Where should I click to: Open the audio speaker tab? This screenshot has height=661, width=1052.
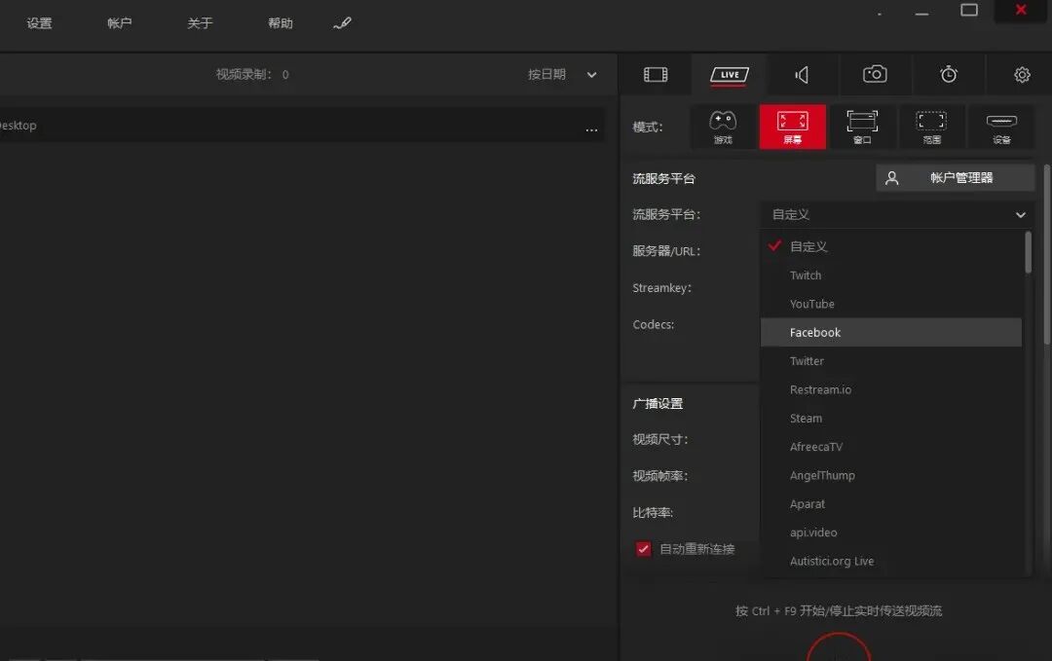click(x=802, y=74)
